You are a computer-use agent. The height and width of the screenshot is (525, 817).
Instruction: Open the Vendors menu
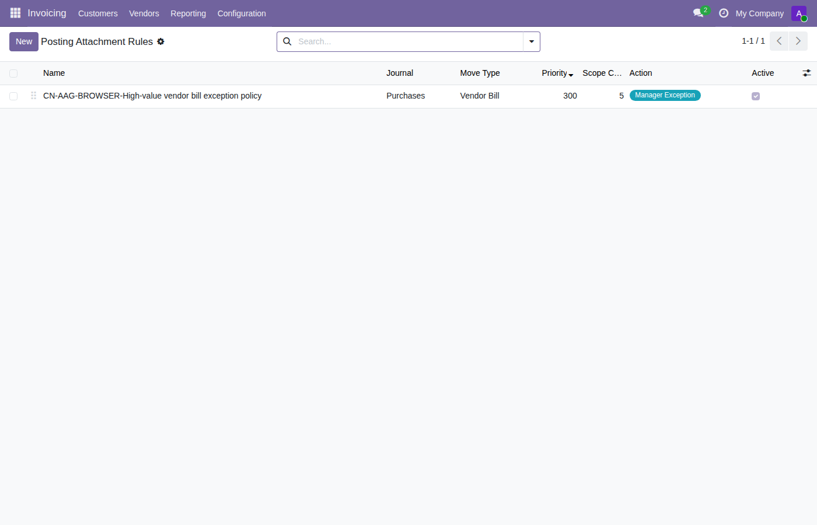point(144,13)
